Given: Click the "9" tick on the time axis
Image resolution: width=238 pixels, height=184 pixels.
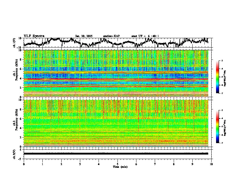Looking at the screenshot, I should pyautogui.click(x=192, y=164).
